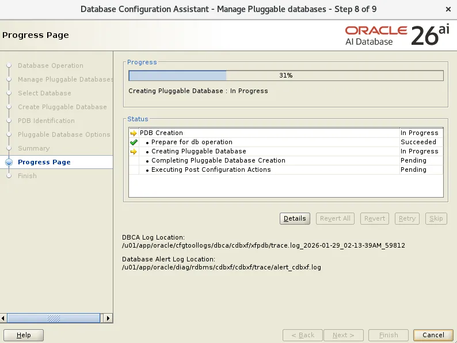Click the DBCA trace.log file path
The height and width of the screenshot is (343, 457).
[x=264, y=245]
